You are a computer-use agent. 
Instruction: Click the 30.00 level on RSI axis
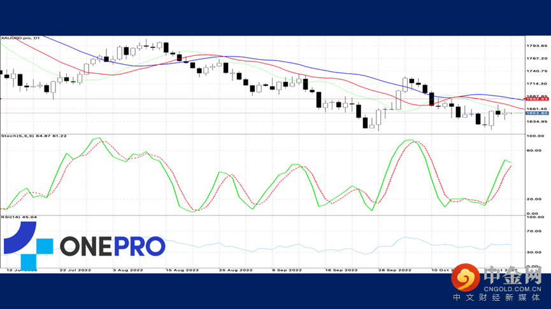534,252
